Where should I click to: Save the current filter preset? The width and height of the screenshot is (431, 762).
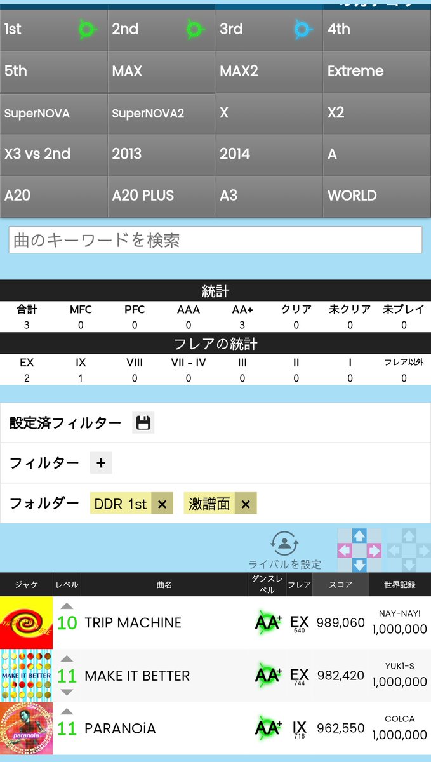(143, 423)
